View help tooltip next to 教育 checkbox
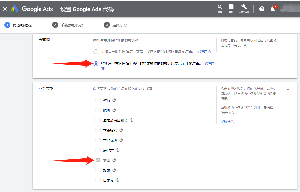The width and height of the screenshot is (300, 192). coord(114,100)
